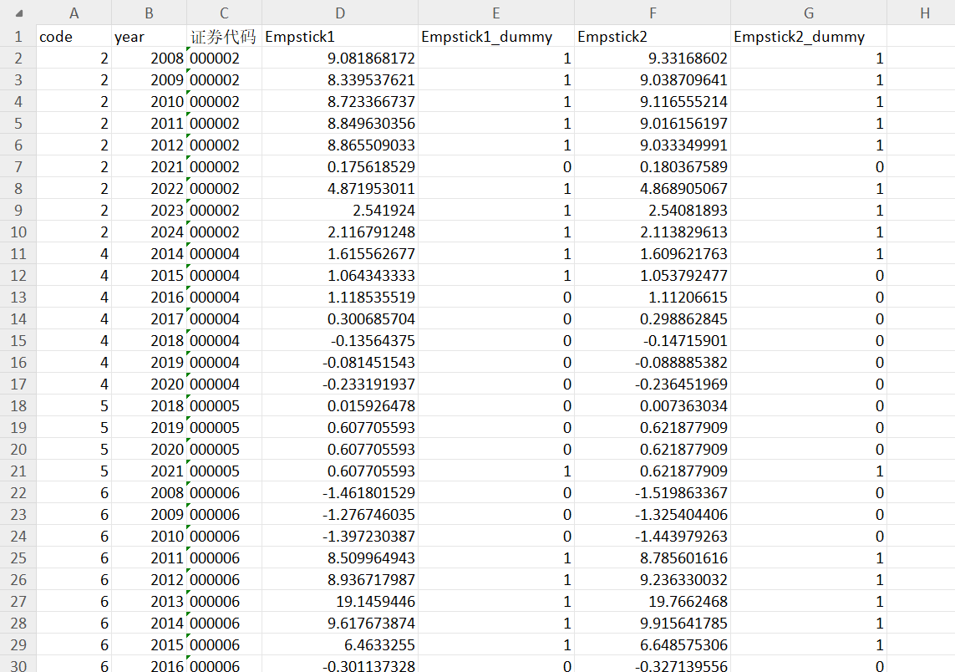Select cell with value -0.233191937
This screenshot has width=955, height=672.
(340, 384)
